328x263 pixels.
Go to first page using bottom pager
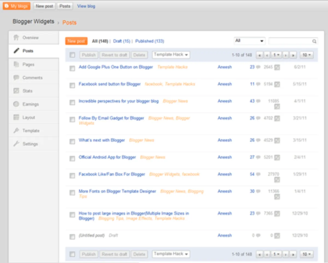[x=259, y=255]
